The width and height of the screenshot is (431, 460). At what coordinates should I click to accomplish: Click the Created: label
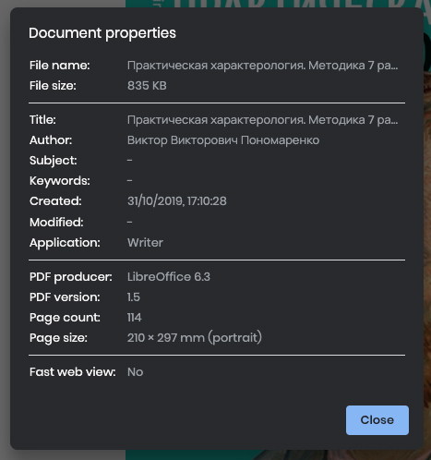click(55, 201)
